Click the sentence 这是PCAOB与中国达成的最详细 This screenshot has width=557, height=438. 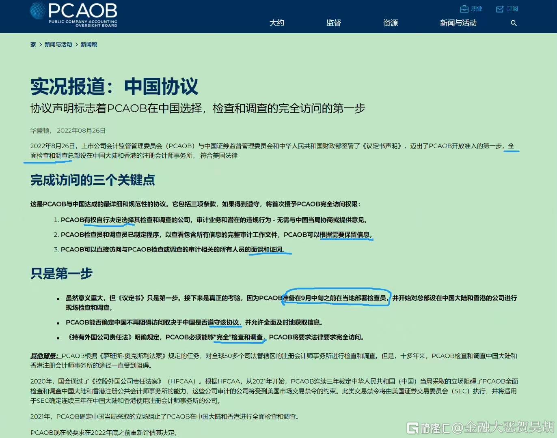195,204
